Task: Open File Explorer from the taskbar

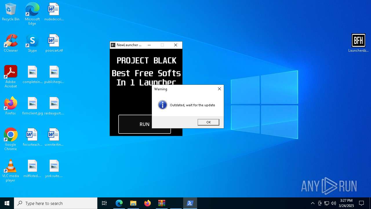Action: pyautogui.click(x=133, y=203)
